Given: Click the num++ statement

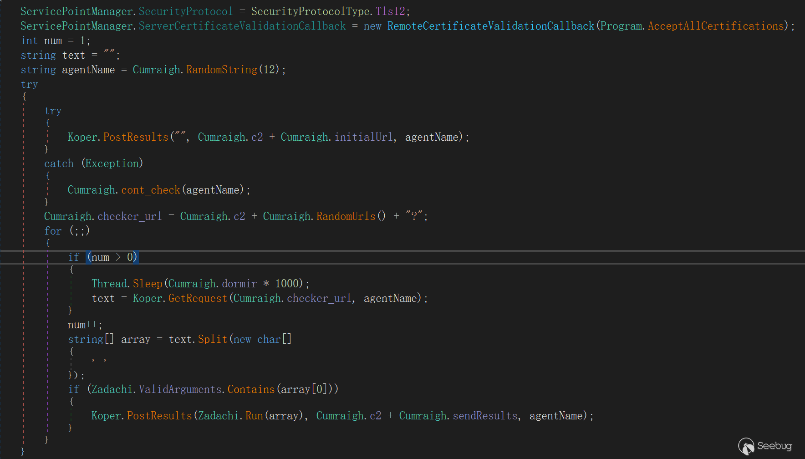Looking at the screenshot, I should click(85, 325).
